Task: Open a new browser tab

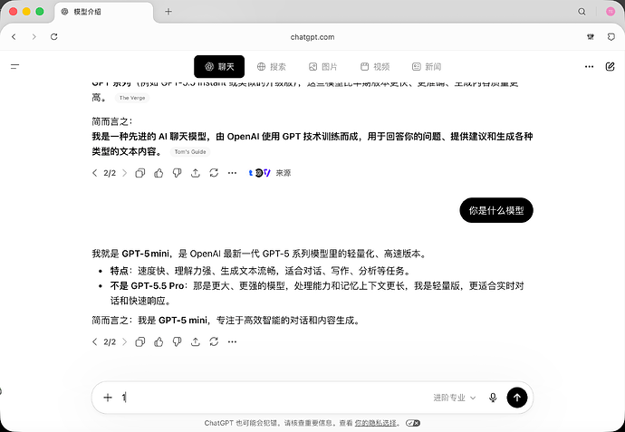Action: [x=168, y=12]
